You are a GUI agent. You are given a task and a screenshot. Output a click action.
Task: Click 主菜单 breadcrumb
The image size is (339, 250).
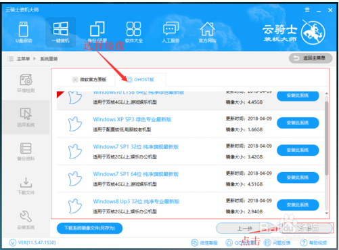tap(23, 59)
